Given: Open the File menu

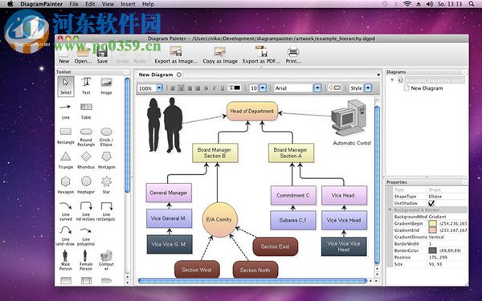Looking at the screenshot, I should pyautogui.click(x=74, y=4).
